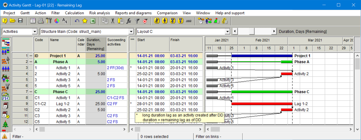Paste using the clipboard icon
Viewport: 361px width, 140px height.
click(121, 21)
